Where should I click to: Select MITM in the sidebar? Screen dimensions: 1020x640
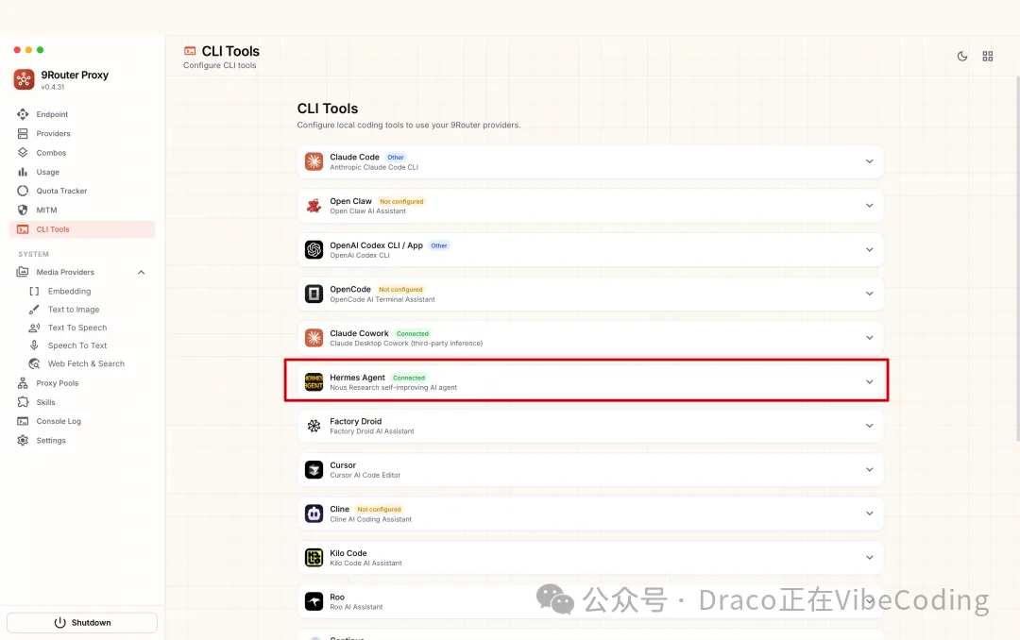click(82, 211)
